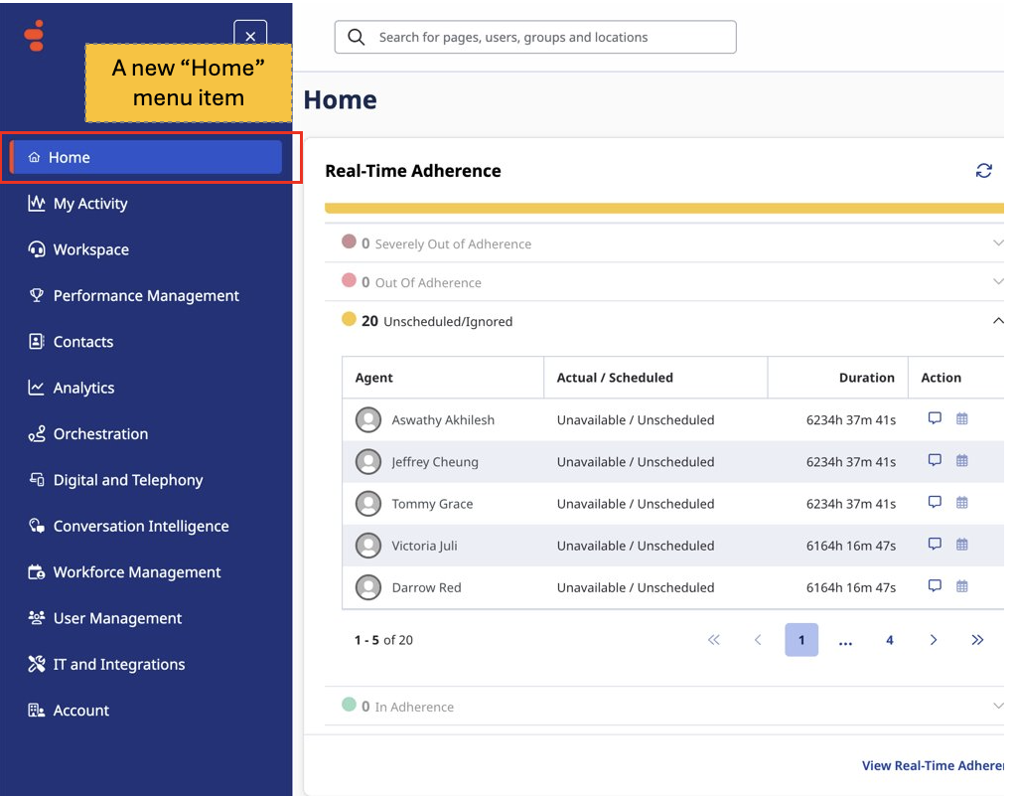Click Tommy Grace's avatar icon

coord(368,504)
